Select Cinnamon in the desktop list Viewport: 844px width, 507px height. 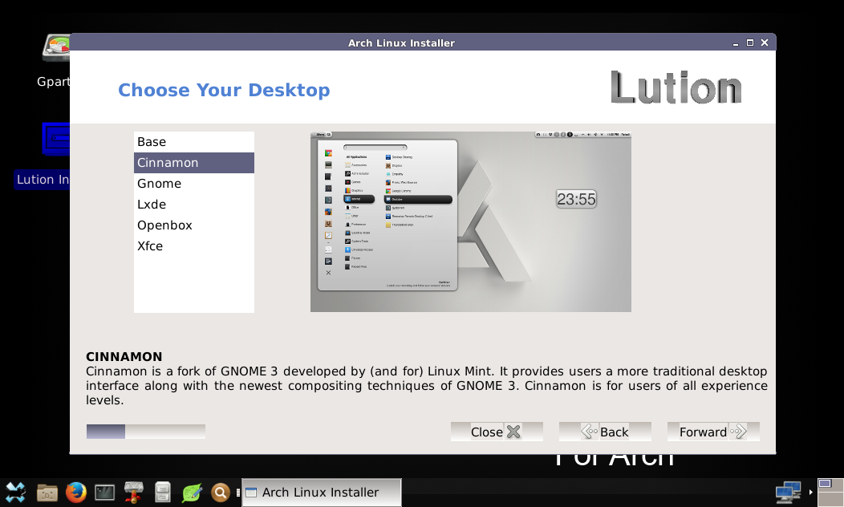coord(194,163)
